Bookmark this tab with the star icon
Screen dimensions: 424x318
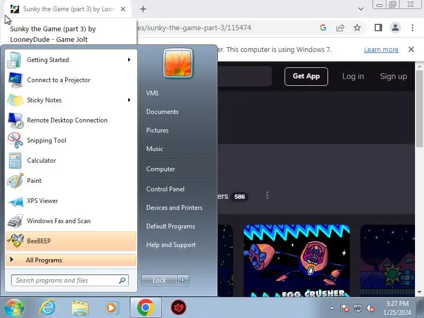tap(357, 28)
